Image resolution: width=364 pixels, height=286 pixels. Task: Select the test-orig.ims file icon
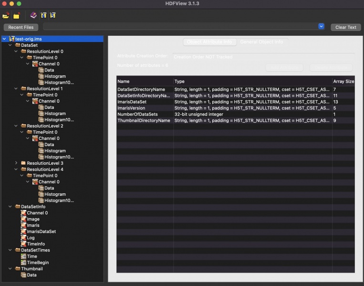point(11,39)
